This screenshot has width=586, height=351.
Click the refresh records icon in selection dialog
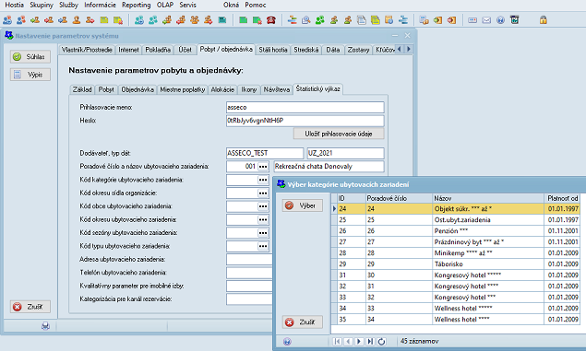(381, 341)
